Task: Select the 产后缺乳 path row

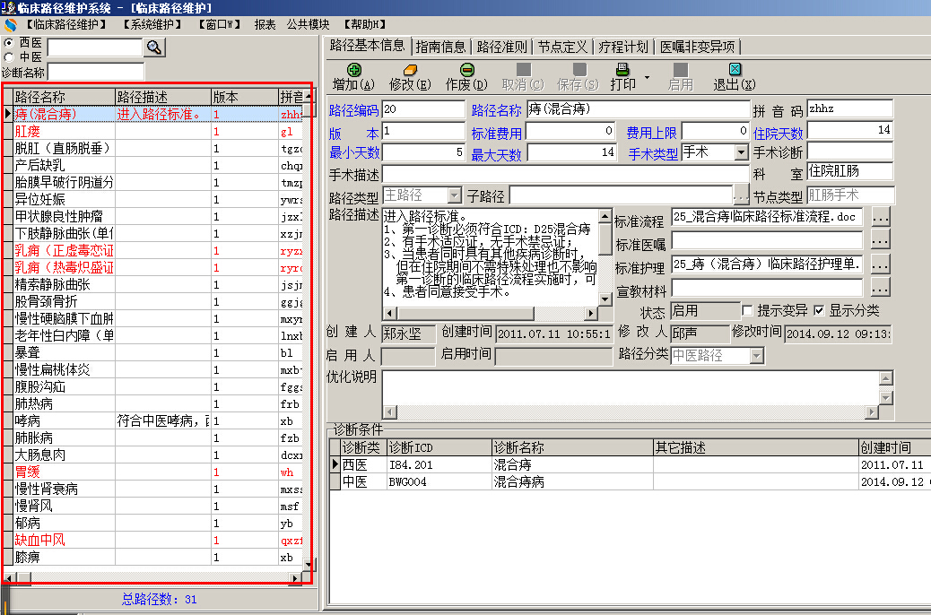Action: point(159,165)
